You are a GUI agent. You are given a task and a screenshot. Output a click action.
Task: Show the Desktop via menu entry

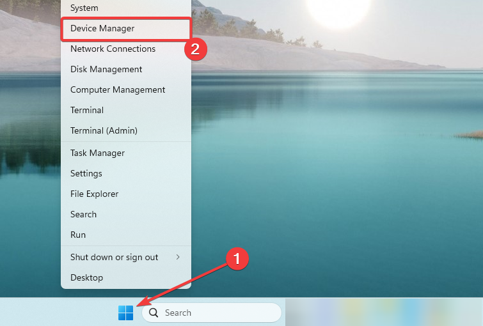pos(126,277)
